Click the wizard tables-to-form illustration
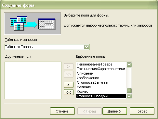 pos(33,23)
